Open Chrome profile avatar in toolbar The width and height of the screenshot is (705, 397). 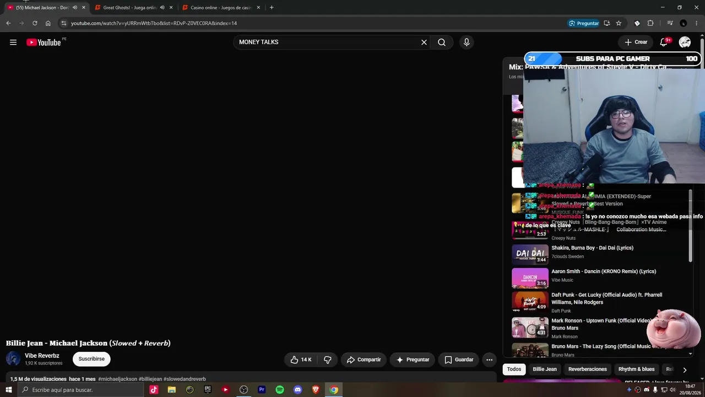684,23
